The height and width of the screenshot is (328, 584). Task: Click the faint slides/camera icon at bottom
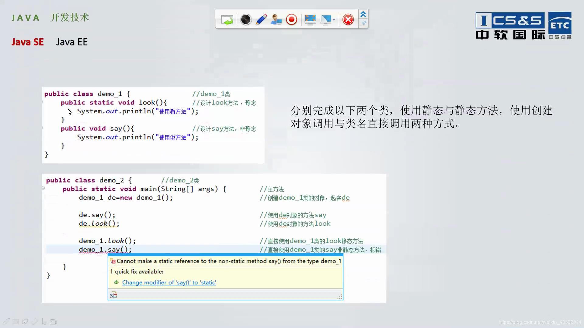pyautogui.click(x=54, y=322)
